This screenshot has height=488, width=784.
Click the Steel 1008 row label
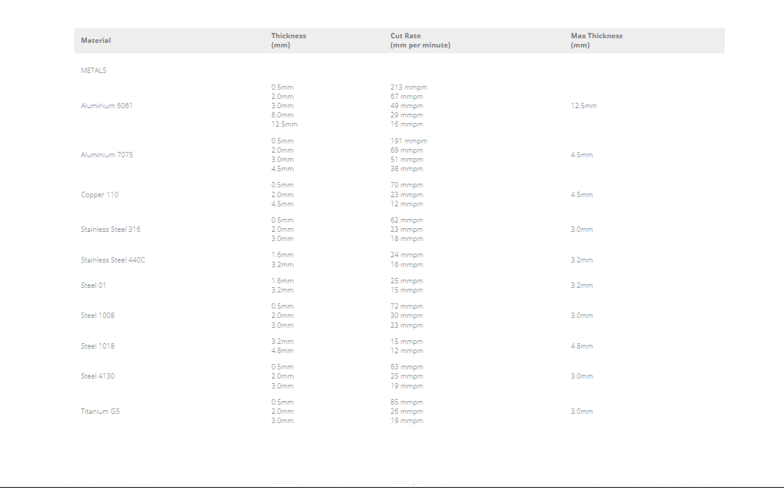(97, 316)
